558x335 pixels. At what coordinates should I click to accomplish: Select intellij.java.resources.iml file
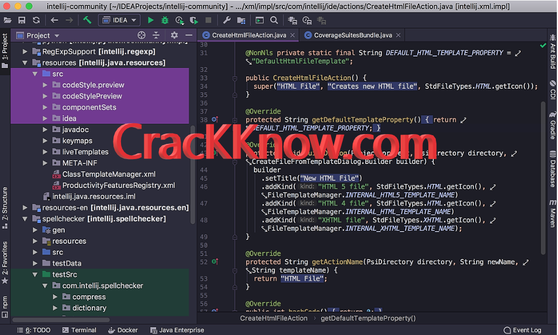point(93,197)
